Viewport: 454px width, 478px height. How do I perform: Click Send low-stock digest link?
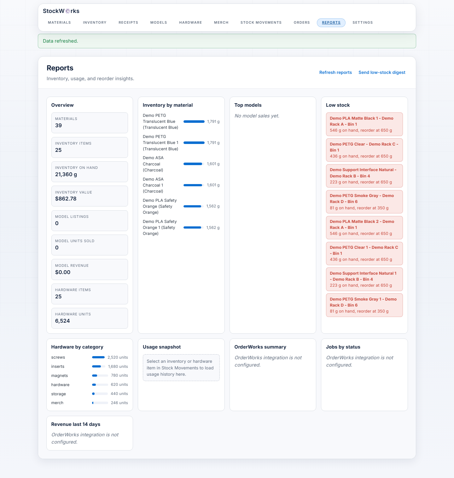click(x=382, y=72)
